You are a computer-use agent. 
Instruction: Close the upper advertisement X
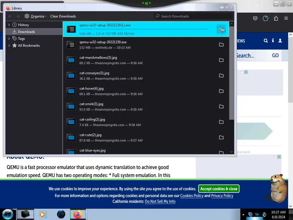[246, 72]
